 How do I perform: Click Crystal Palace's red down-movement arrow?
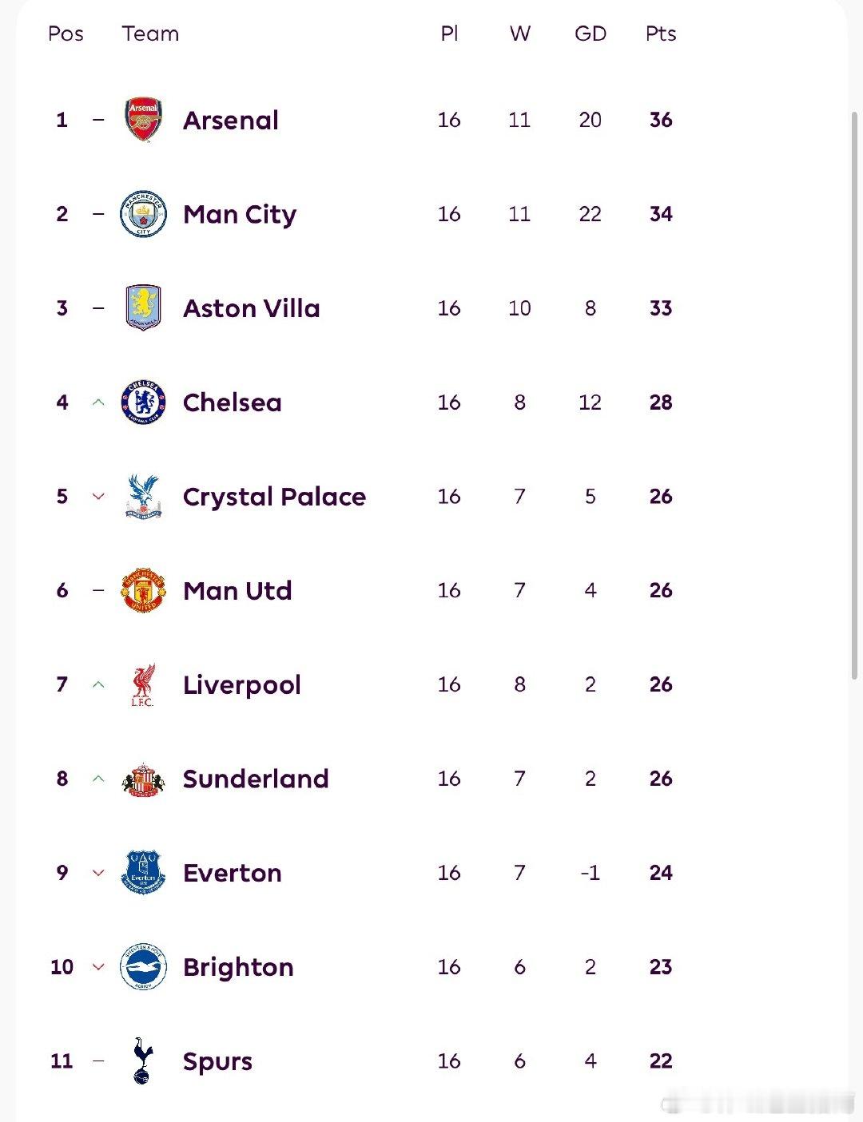[x=98, y=497]
